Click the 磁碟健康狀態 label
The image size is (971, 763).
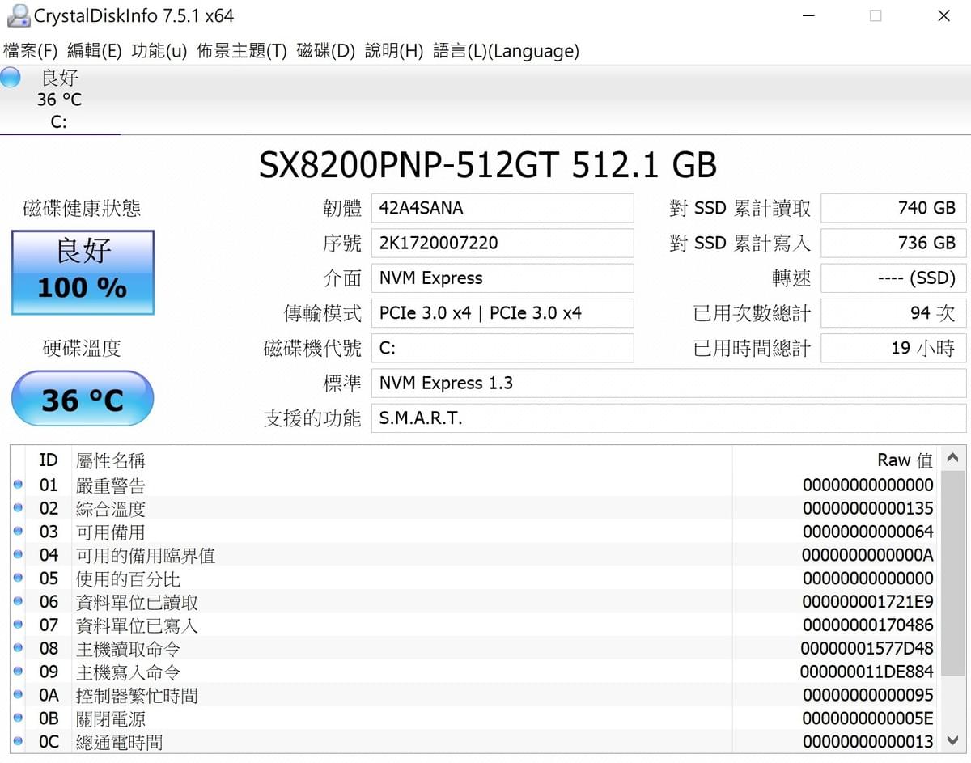(x=82, y=209)
